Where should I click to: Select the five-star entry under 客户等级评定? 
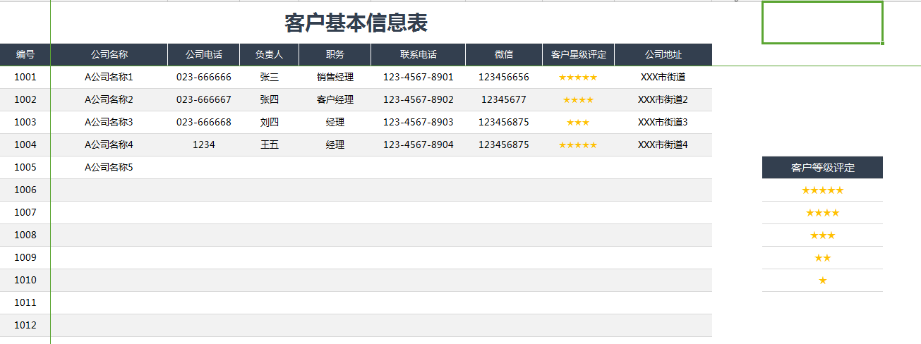tap(822, 190)
